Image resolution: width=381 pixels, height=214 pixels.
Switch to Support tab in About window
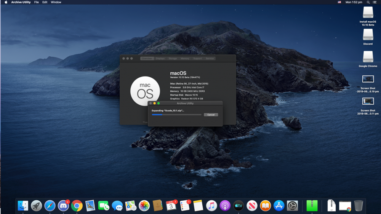coord(197,59)
